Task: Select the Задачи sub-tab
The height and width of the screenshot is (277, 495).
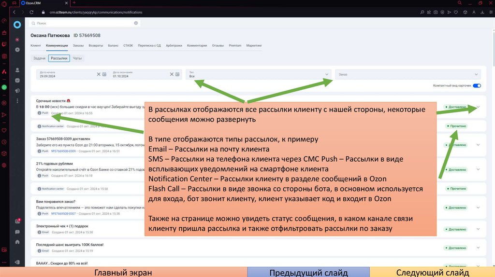Action: (40, 58)
